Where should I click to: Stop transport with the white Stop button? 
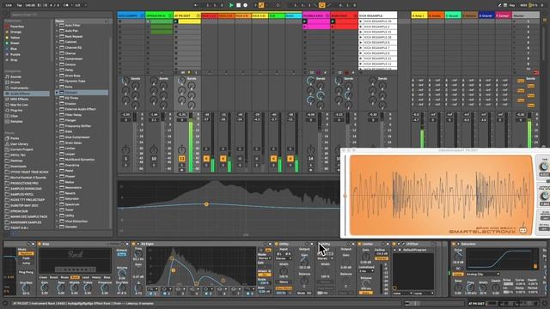pyautogui.click(x=239, y=5)
